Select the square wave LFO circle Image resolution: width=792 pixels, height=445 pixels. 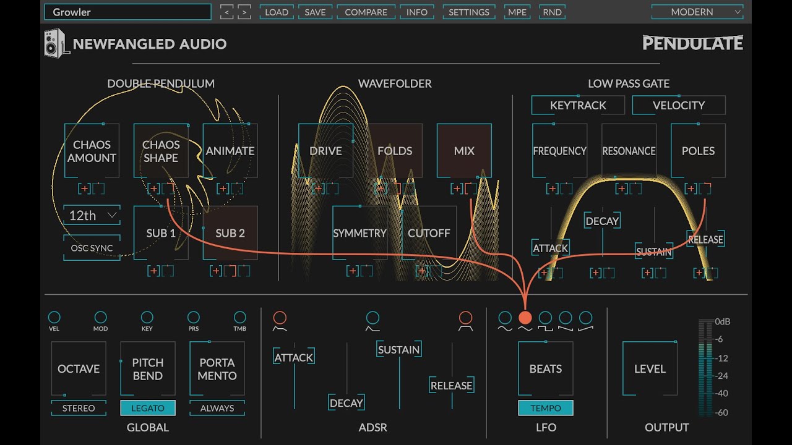tap(545, 318)
